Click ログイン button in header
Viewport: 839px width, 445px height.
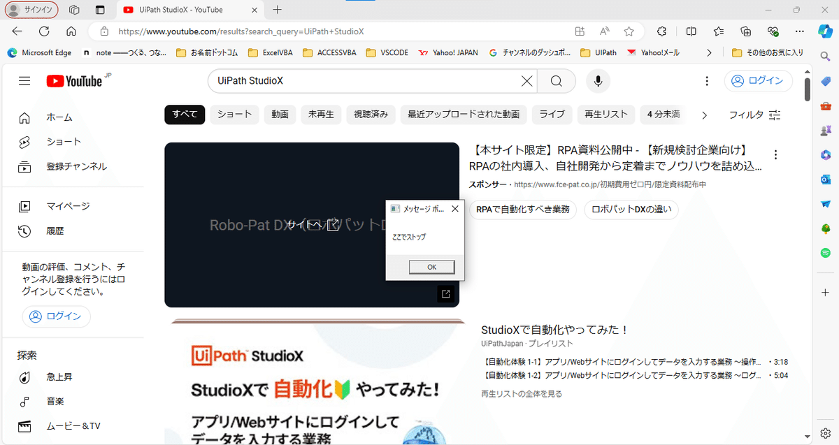[x=758, y=81]
